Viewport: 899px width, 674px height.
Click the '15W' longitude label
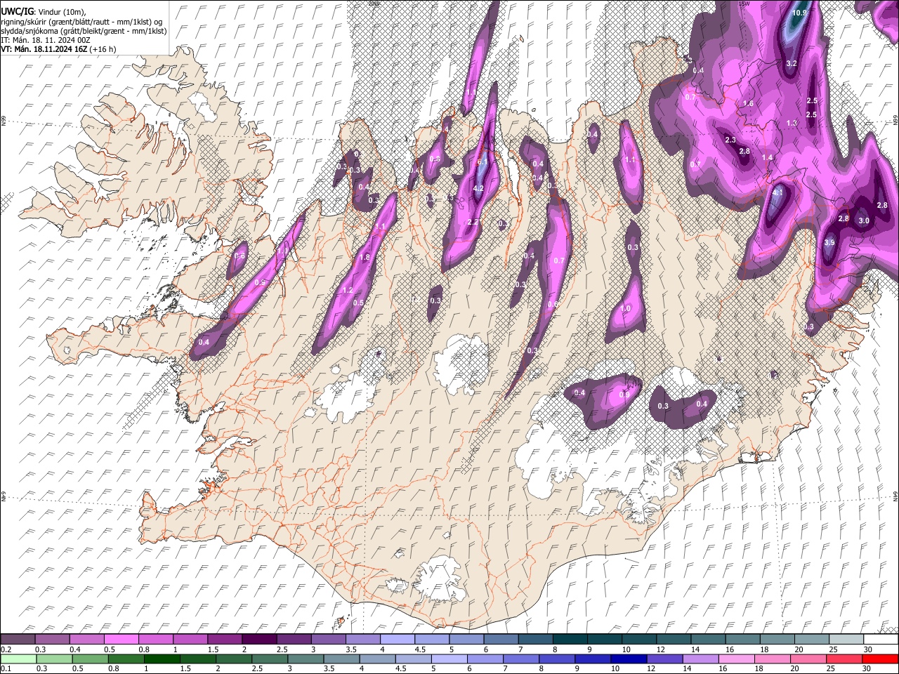coord(745,3)
